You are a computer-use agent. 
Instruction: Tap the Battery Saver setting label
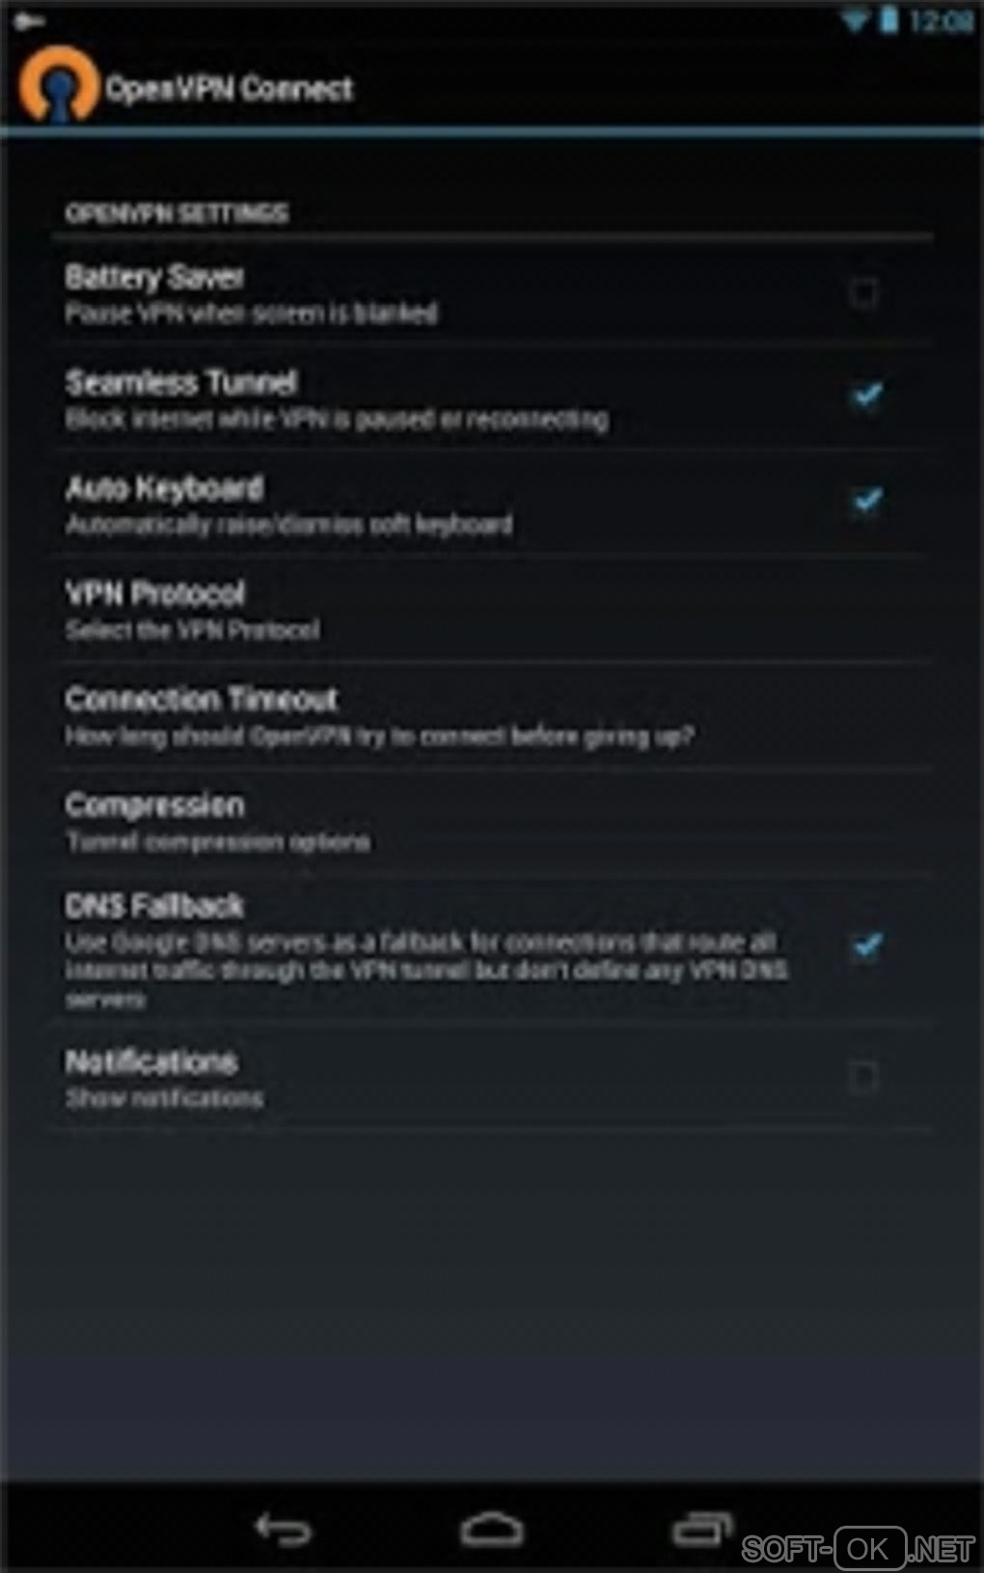pyautogui.click(x=154, y=277)
